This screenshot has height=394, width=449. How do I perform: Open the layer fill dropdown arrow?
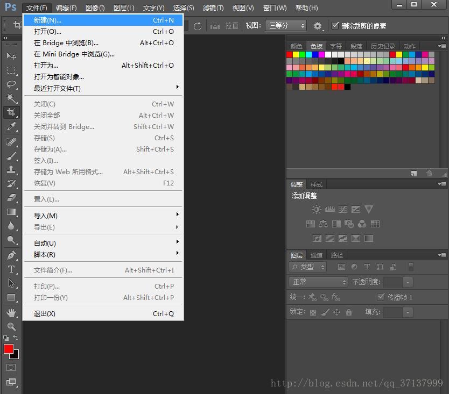coord(408,312)
